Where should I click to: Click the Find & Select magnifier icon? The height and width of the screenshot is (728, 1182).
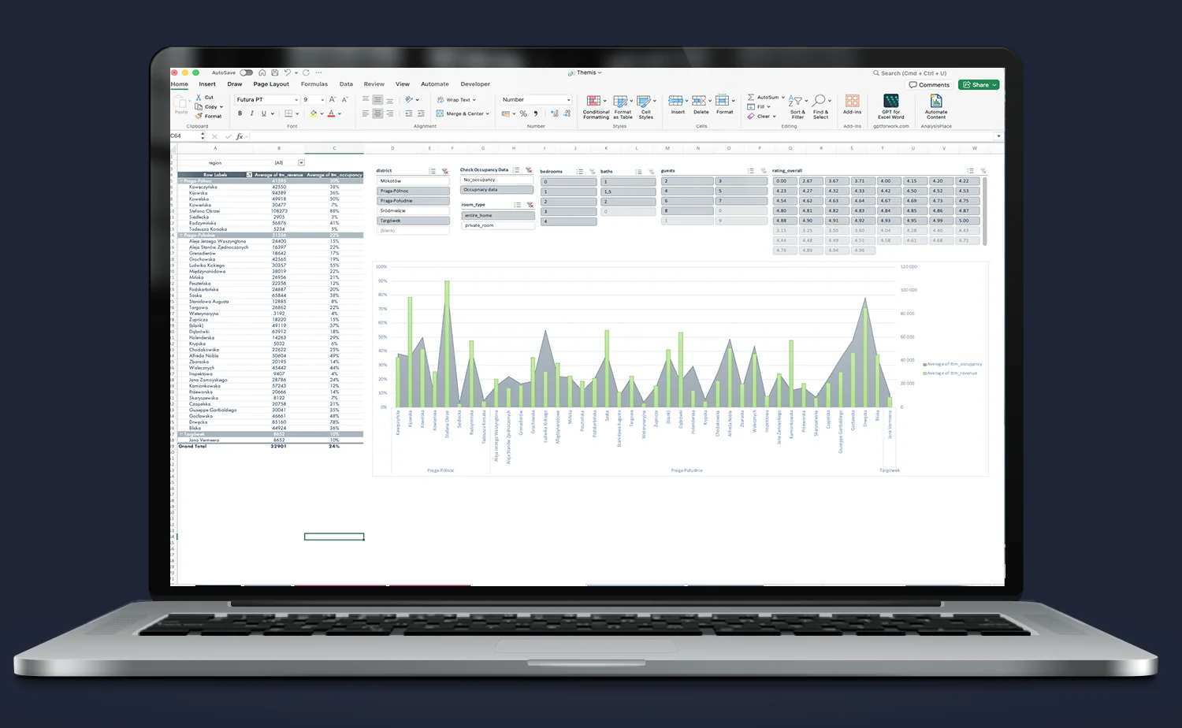[x=820, y=101]
